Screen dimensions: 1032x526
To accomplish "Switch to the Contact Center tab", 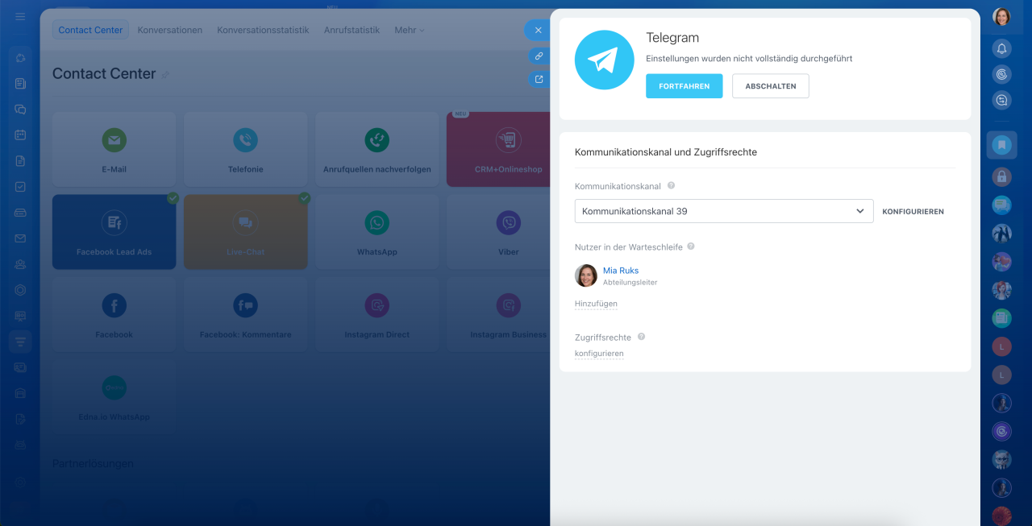I will pos(90,30).
